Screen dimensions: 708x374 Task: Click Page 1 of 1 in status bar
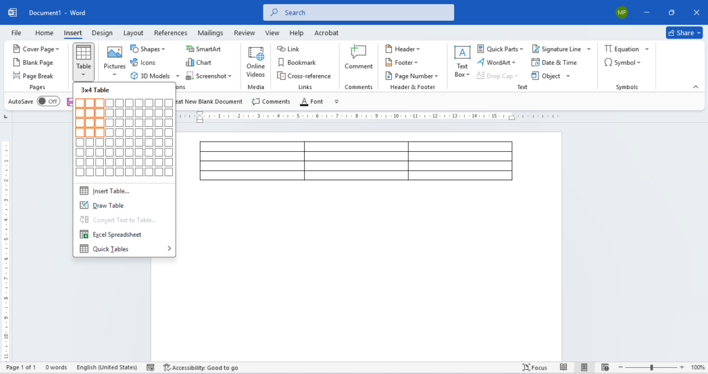[21, 368]
